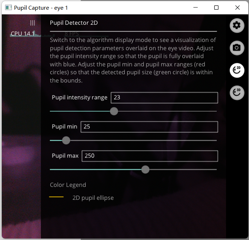Click the Pupil Detector 2D heading
249x240 pixels.
point(74,23)
